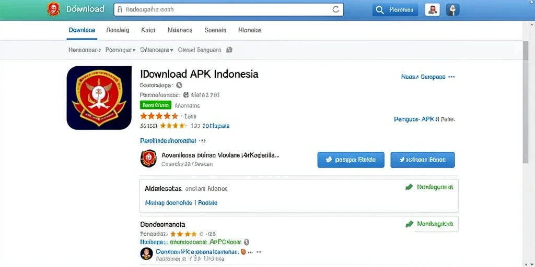Click the first blue thumbs-up button
Screen dimensions: 535x267
[x=351, y=160]
